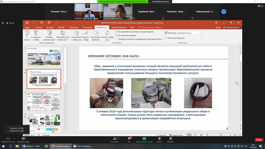Switch to the 'Анимация' ribbon tab
Screen dimensions: 265x149
(x=87, y=27)
